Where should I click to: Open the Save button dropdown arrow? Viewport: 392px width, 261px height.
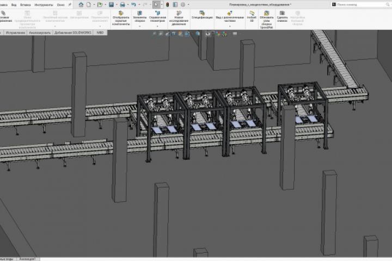[x=115, y=4]
